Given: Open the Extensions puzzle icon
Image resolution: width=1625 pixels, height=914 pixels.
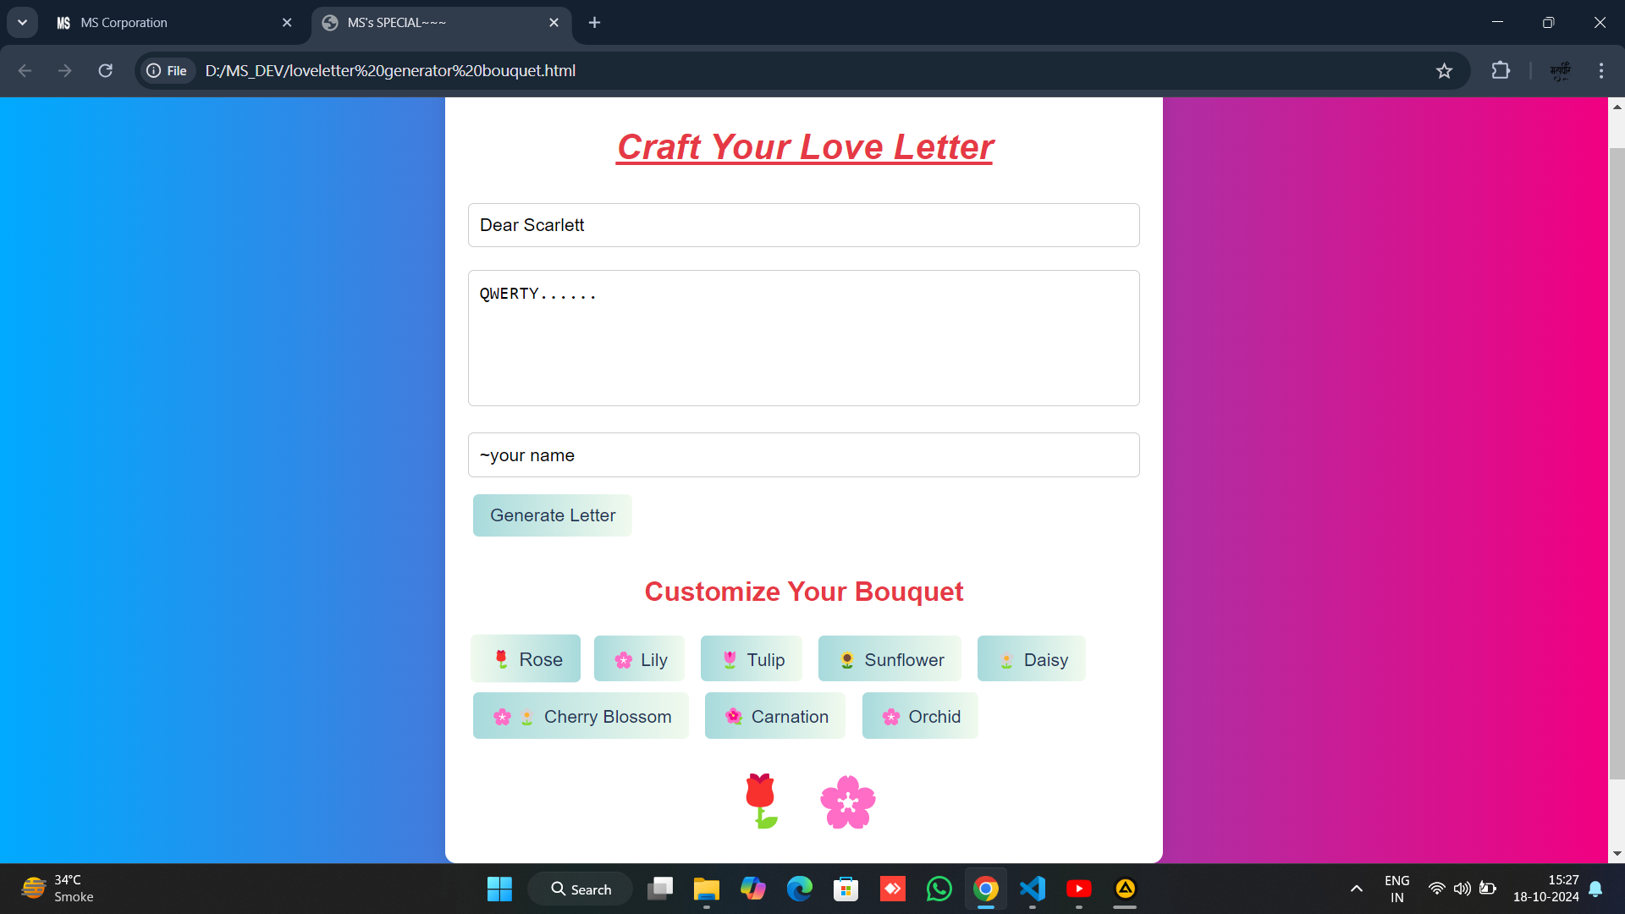Looking at the screenshot, I should (x=1500, y=71).
